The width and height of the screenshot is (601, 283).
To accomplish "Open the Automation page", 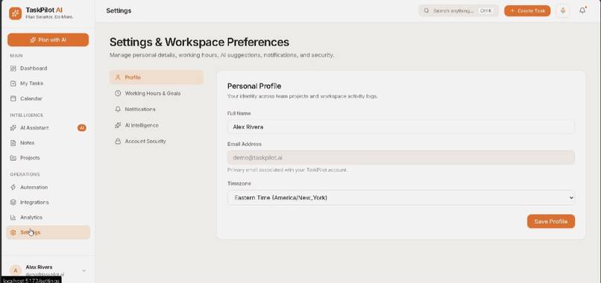I will [x=48, y=187].
